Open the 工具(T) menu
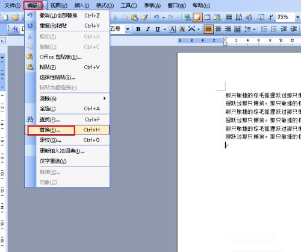 pos(129,5)
